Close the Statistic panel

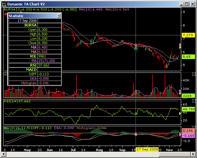(59, 16)
